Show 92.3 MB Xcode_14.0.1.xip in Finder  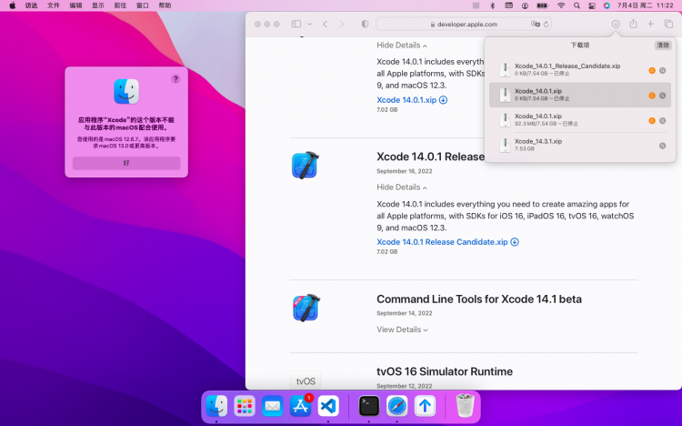662,121
